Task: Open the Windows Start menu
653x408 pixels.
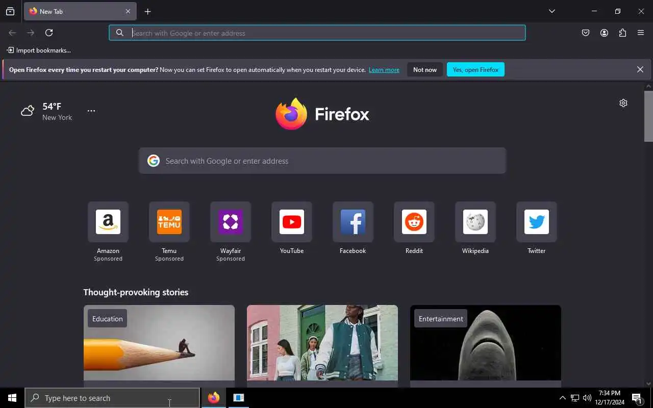Action: coord(12,398)
